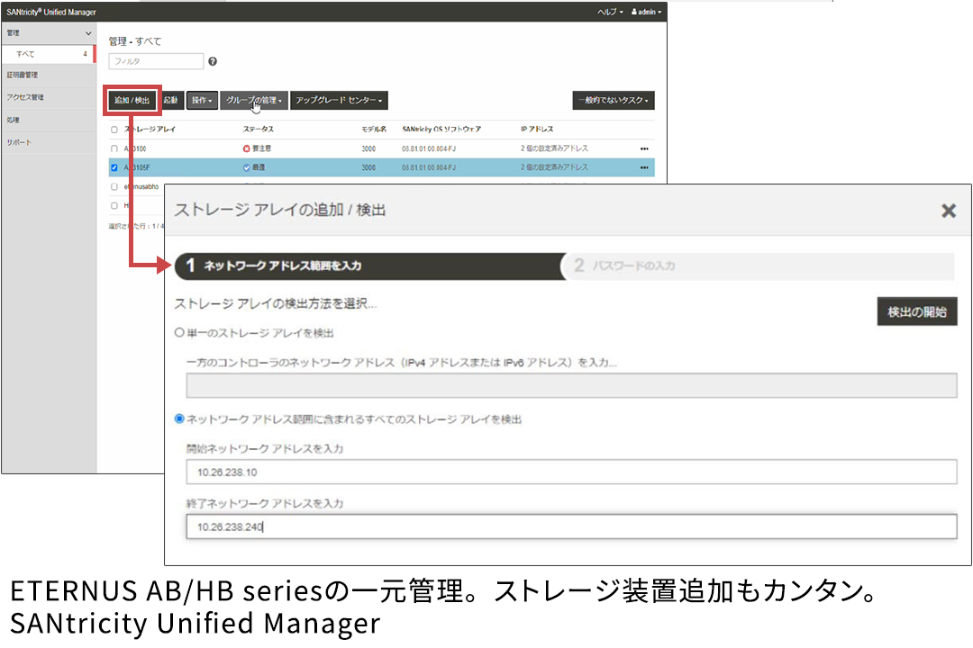Open the ヘルプ menu in the header
The height and width of the screenshot is (648, 973).
610,12
